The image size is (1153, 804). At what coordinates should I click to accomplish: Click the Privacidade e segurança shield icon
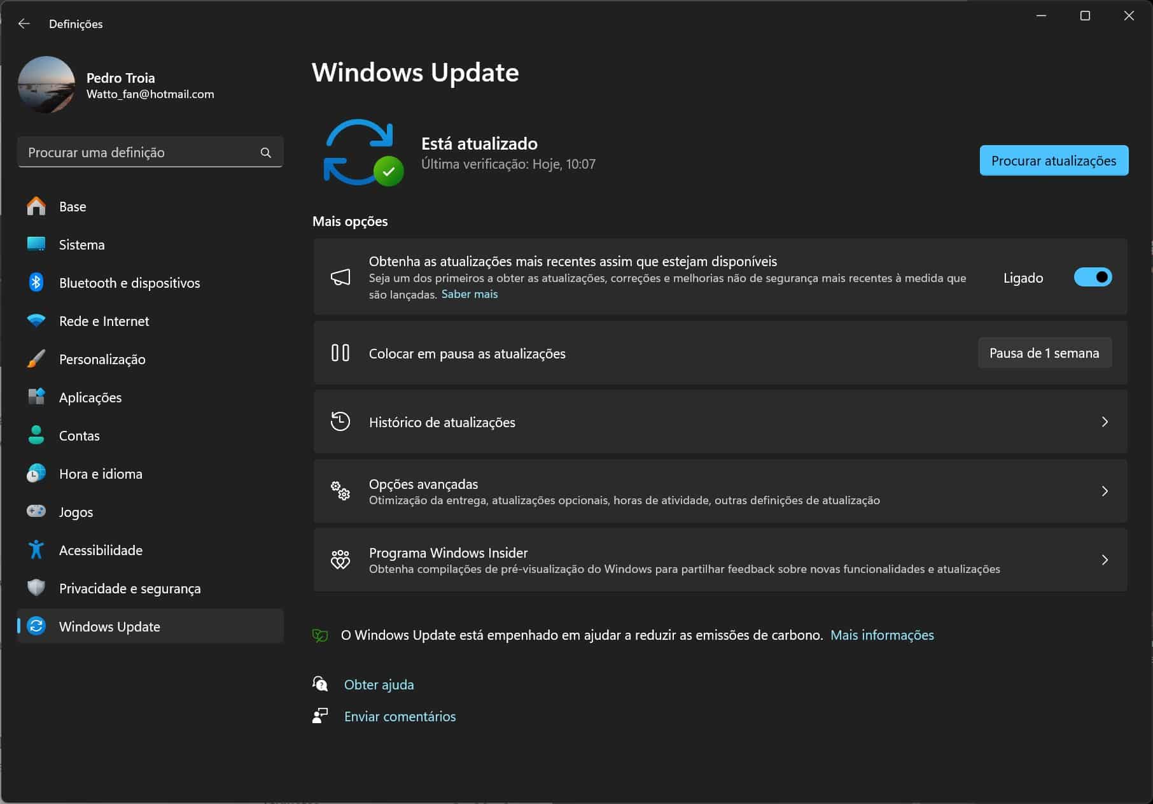[x=36, y=588]
